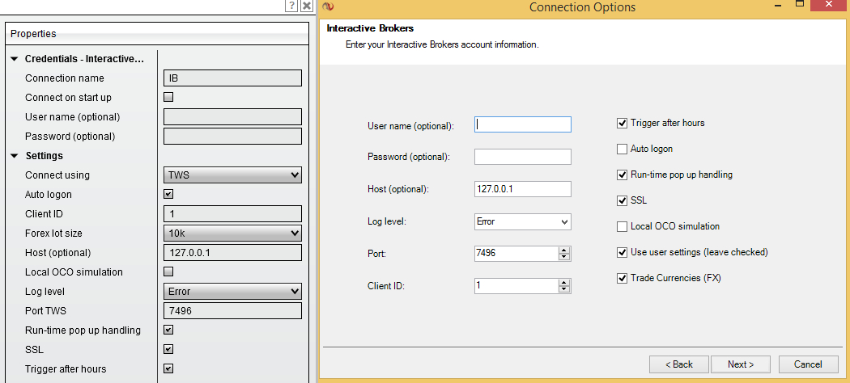850x383 pixels.
Task: Focus the User name input field in wizard
Action: [522, 124]
